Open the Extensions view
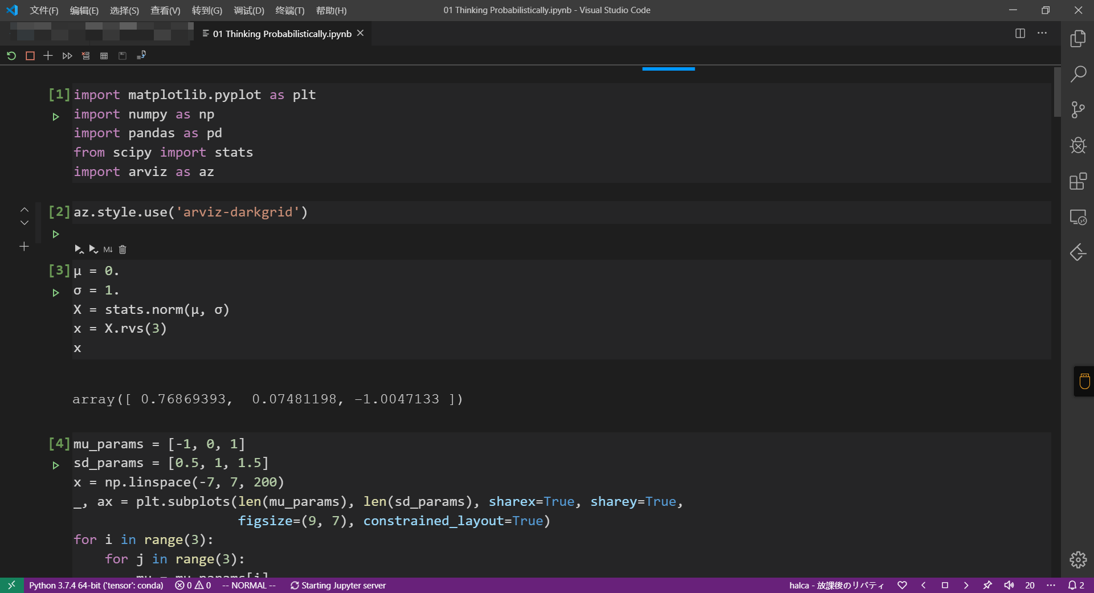This screenshot has width=1094, height=593. tap(1077, 182)
